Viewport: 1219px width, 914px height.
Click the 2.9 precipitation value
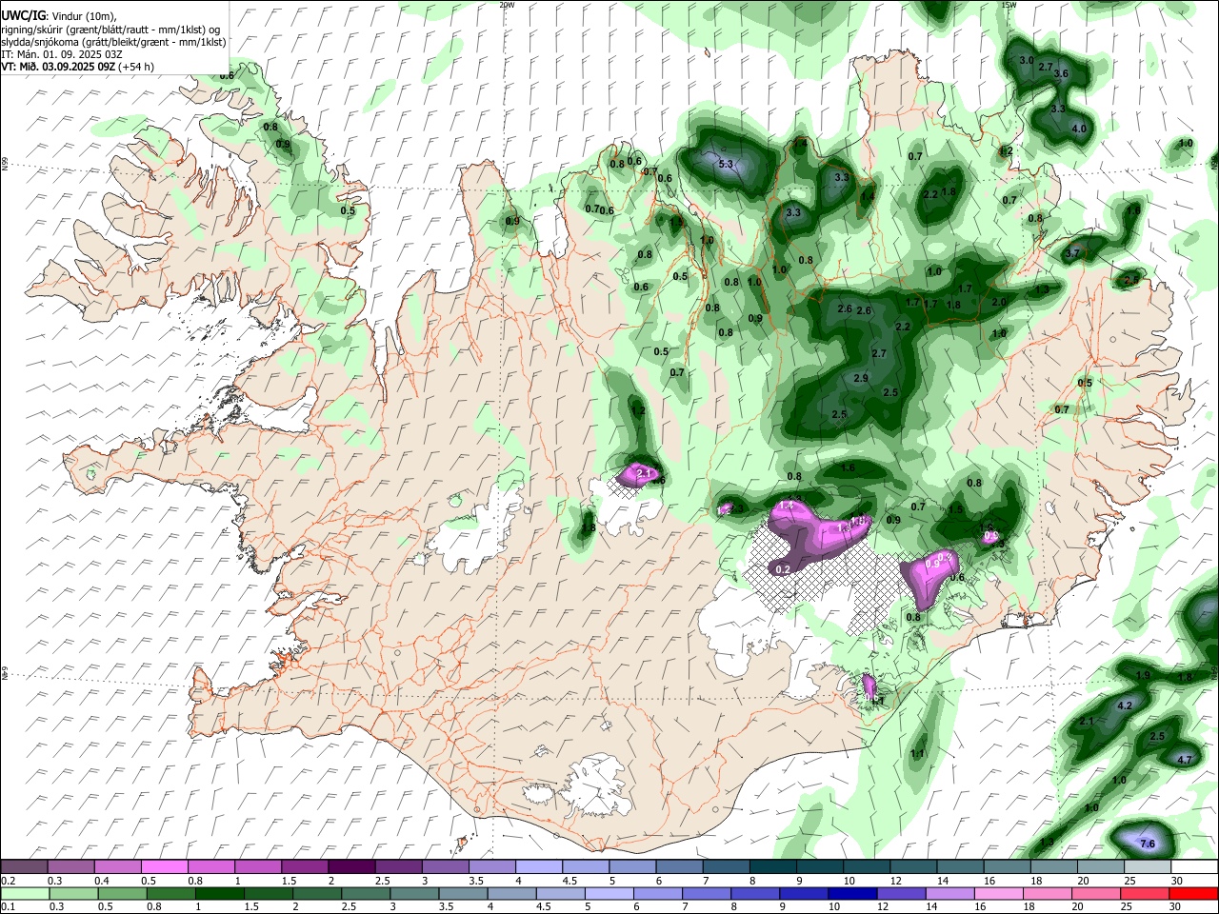click(861, 378)
